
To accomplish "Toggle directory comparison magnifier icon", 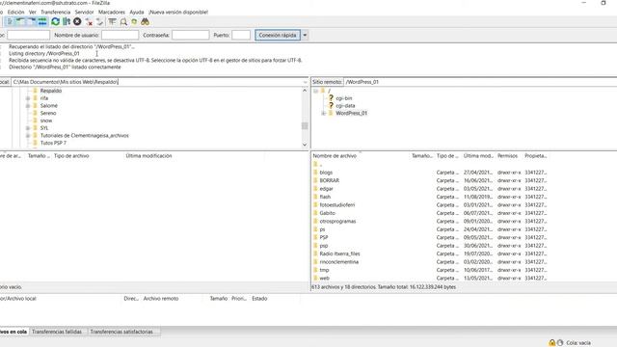I will pos(123,22).
